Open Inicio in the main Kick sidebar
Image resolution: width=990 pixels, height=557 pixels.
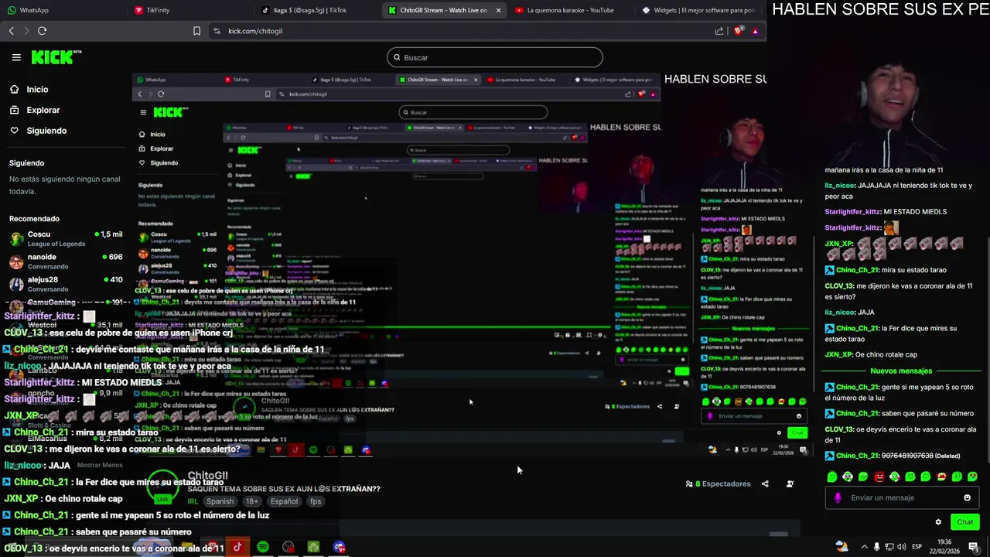[37, 90]
